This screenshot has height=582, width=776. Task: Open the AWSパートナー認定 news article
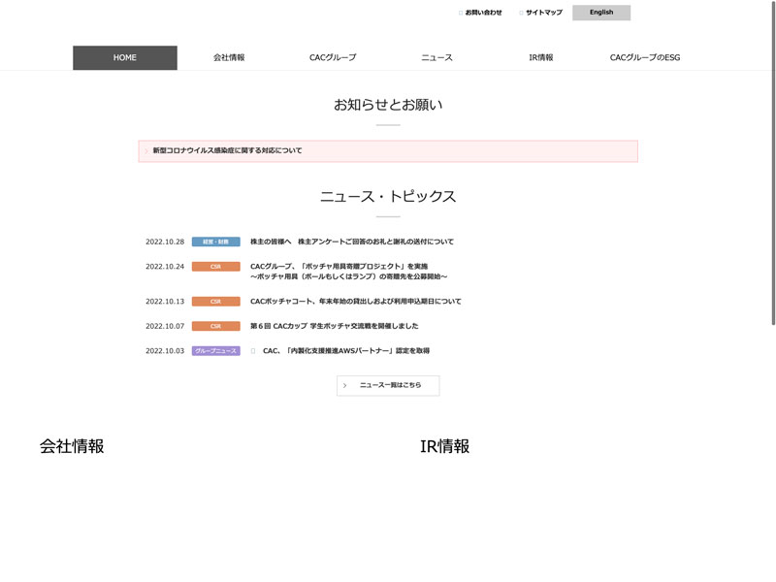(345, 350)
